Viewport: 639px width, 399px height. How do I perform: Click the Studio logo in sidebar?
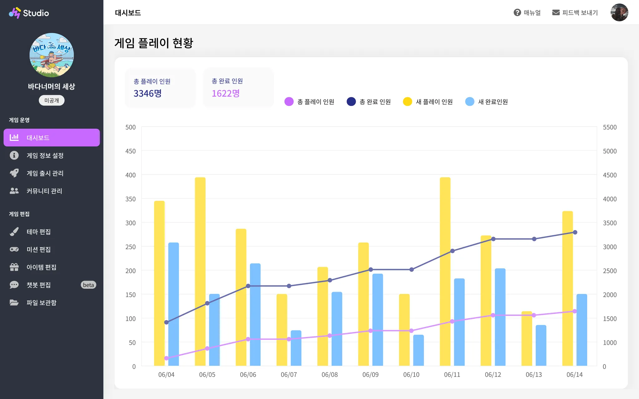pos(29,13)
